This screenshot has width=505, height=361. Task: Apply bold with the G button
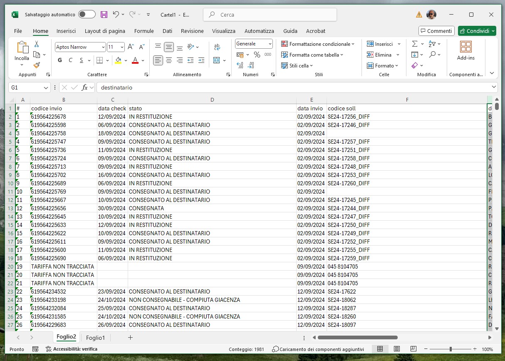click(x=60, y=60)
